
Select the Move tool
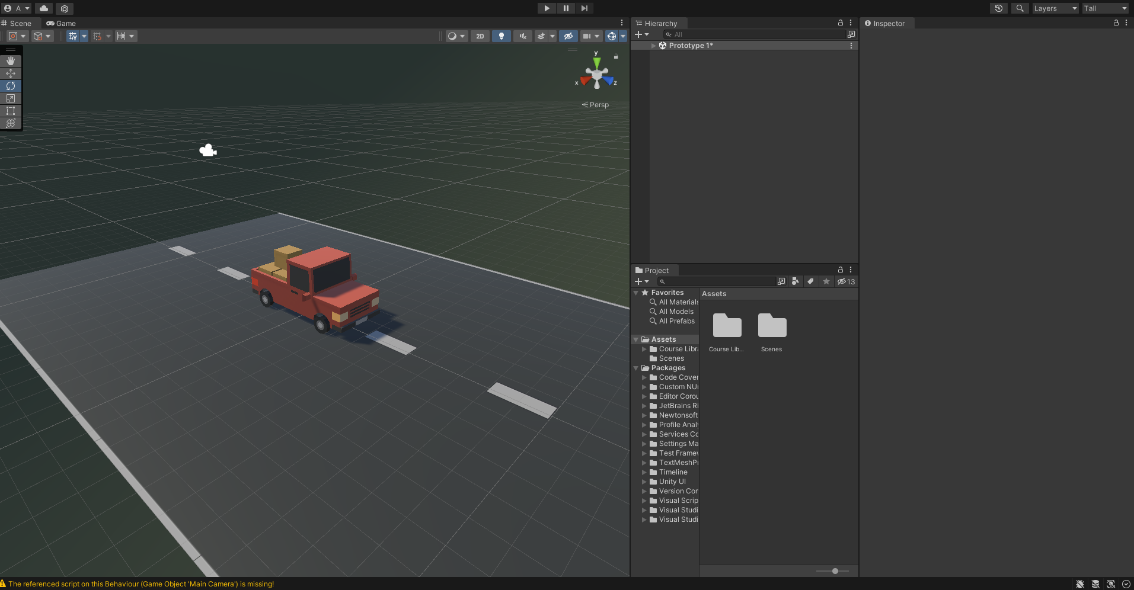pyautogui.click(x=11, y=73)
